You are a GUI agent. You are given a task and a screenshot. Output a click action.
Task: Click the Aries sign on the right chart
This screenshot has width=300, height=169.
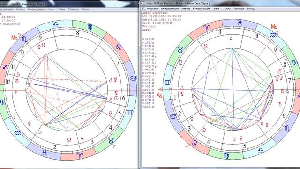[207, 28]
